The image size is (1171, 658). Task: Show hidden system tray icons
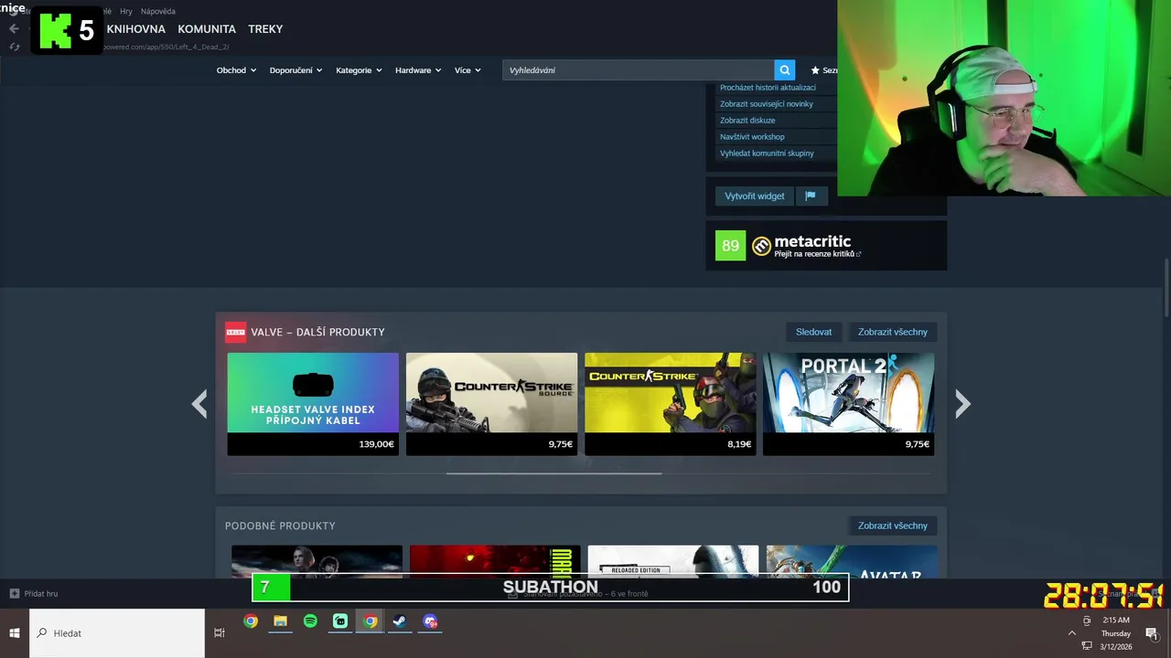point(1072,632)
